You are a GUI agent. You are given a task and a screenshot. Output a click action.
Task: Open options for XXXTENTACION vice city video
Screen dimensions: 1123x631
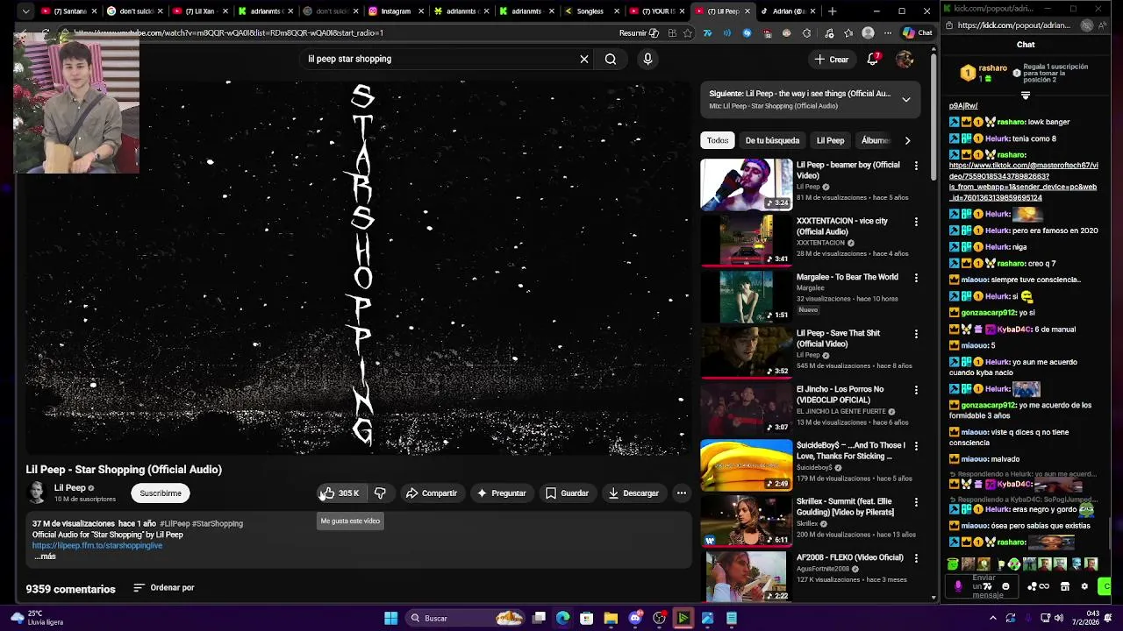pos(916,222)
